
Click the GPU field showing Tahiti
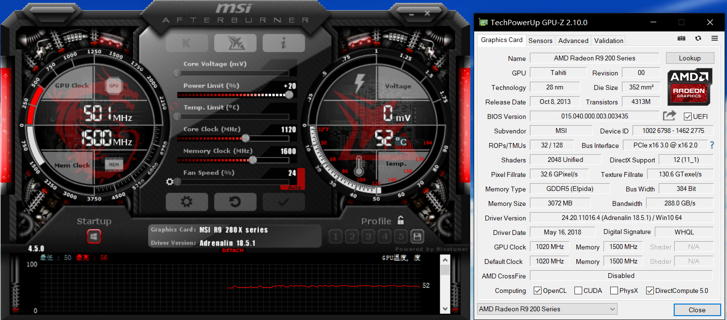558,73
